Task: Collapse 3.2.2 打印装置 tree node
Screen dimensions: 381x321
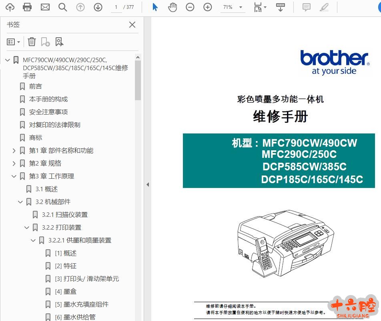Action: [x=27, y=228]
